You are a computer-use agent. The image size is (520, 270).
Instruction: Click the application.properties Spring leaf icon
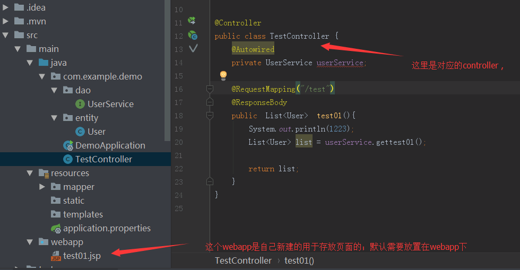56,228
